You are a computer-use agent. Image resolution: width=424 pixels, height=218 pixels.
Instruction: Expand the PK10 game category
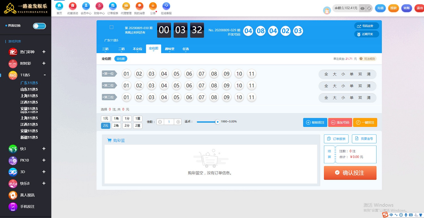(44, 160)
